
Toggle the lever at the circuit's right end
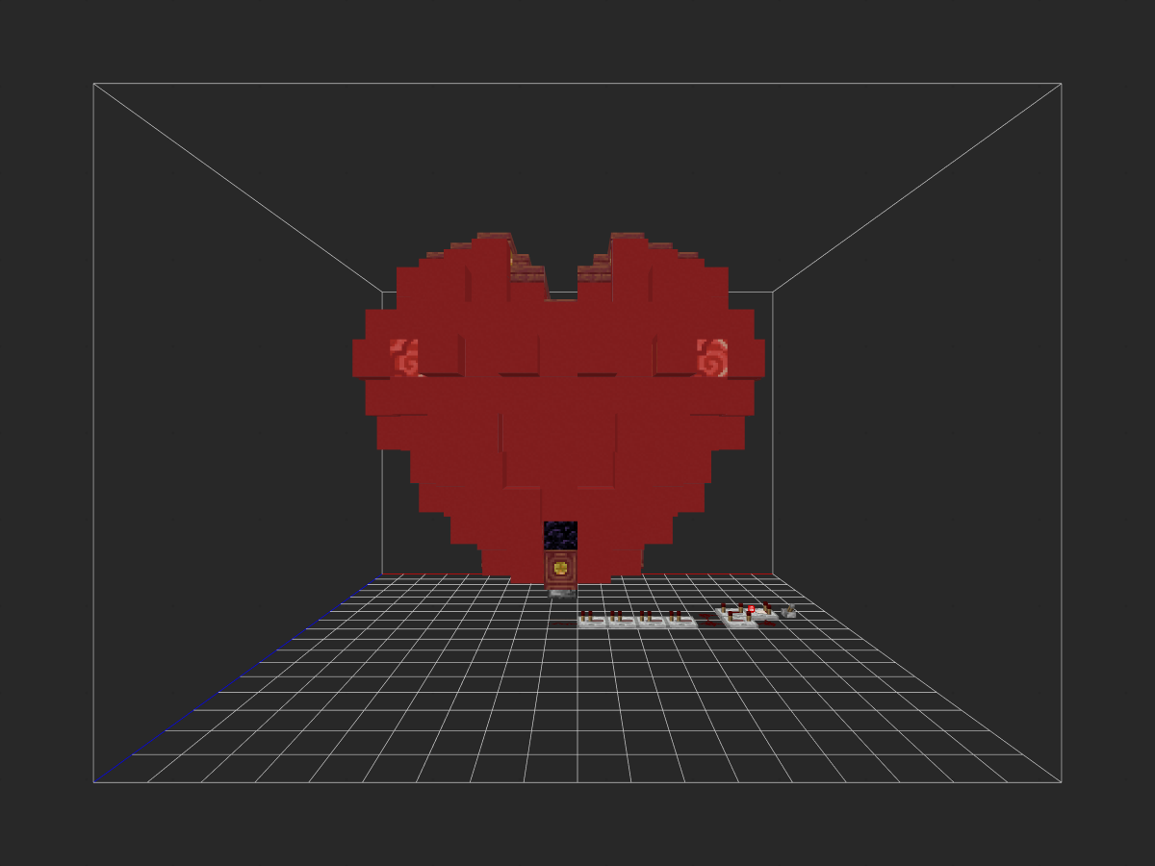788,610
